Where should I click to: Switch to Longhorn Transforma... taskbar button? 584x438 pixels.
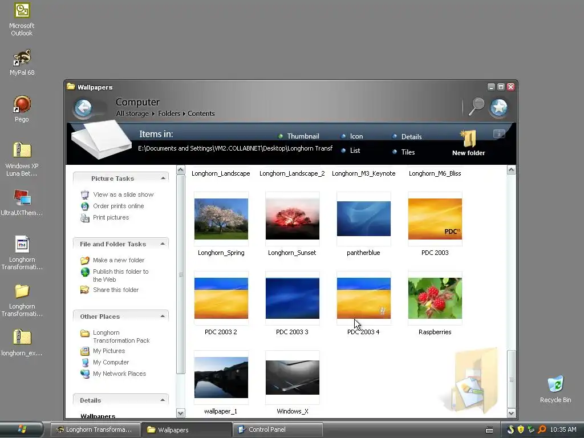(95, 429)
